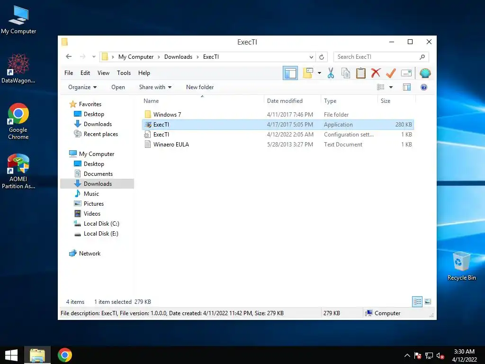The image size is (485, 364).
Task: Click the Back navigation arrow
Action: [69, 56]
